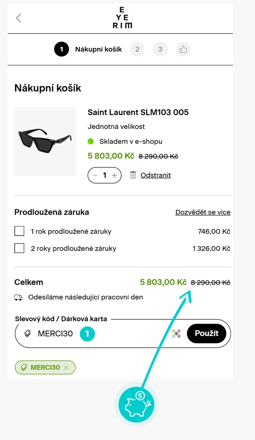Click the EYERIM logo
The height and width of the screenshot is (440, 255).
(x=122, y=18)
